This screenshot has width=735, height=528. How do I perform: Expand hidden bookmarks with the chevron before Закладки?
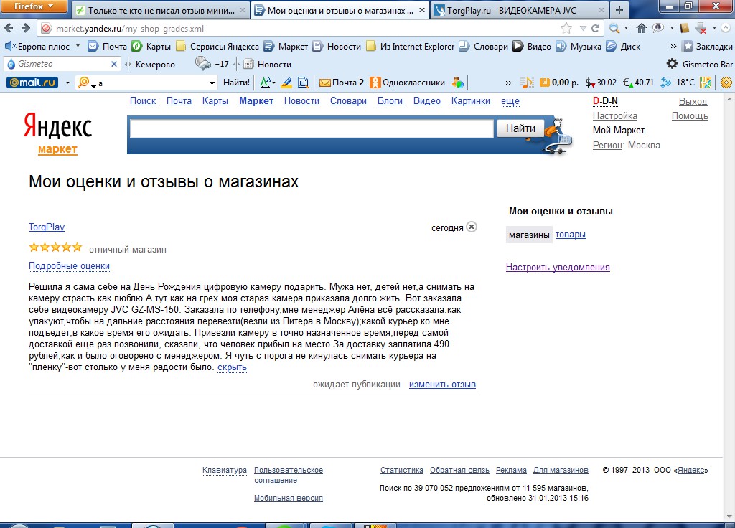click(x=673, y=47)
